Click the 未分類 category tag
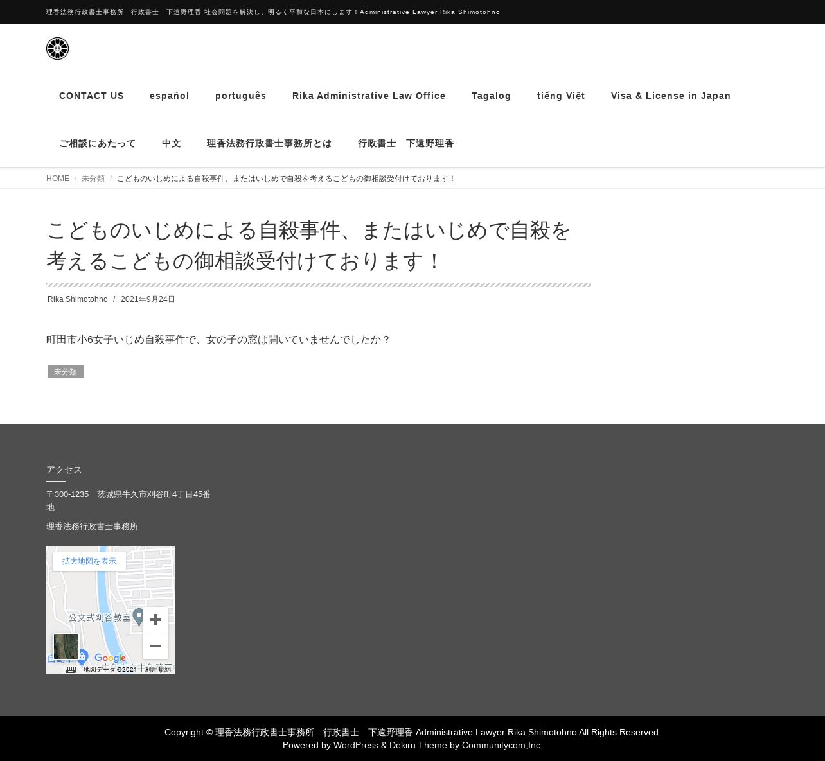 (66, 372)
